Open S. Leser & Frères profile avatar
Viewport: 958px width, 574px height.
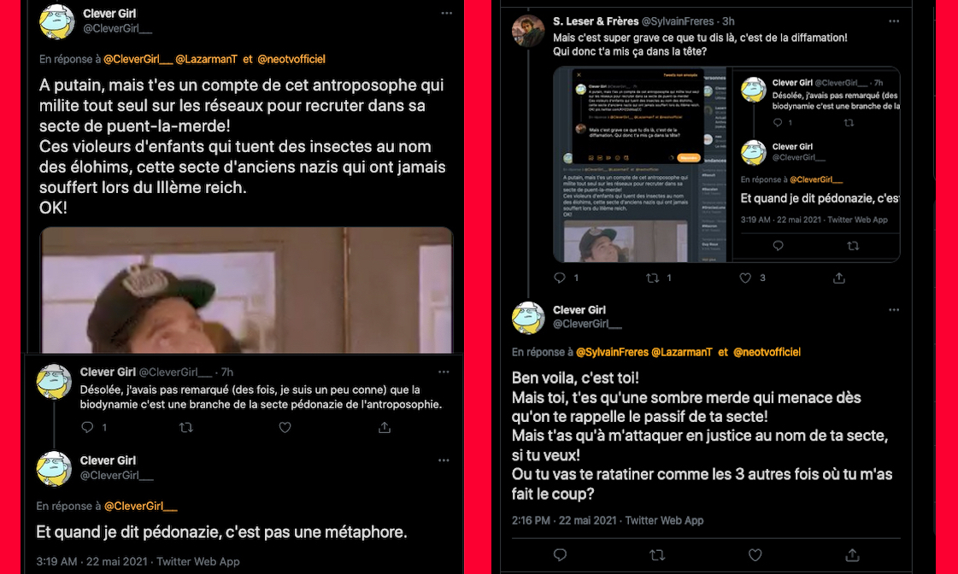point(528,31)
